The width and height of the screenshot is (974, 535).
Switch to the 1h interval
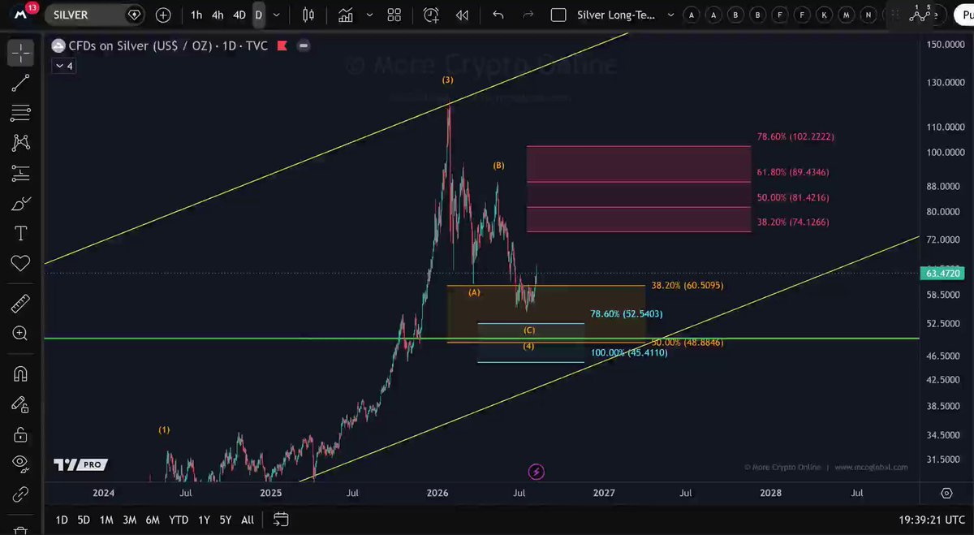(x=196, y=15)
